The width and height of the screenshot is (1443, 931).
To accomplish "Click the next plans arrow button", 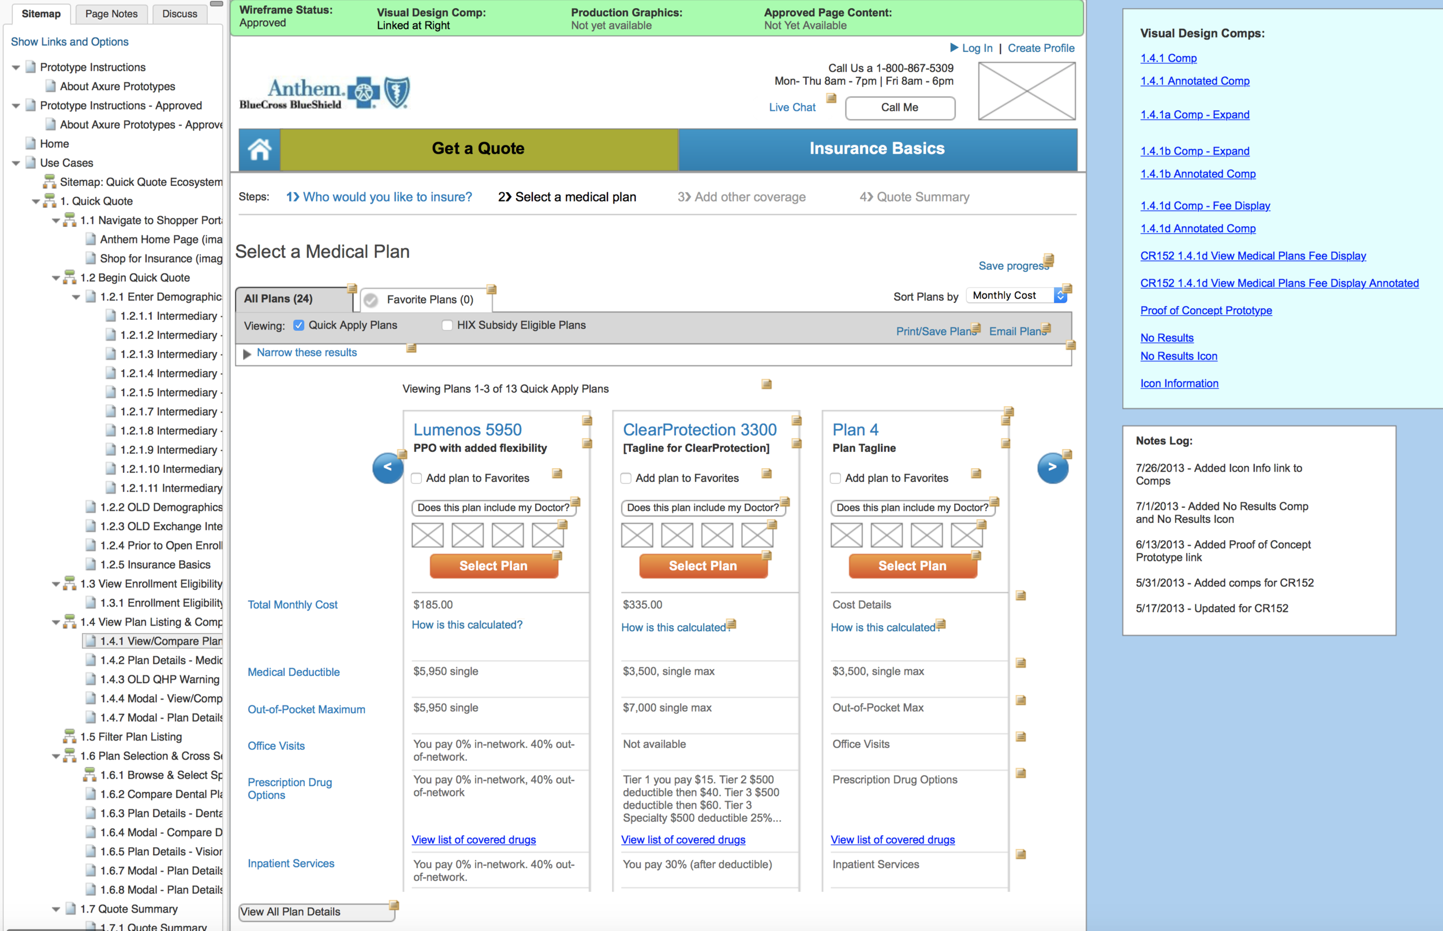I will click(x=1052, y=468).
